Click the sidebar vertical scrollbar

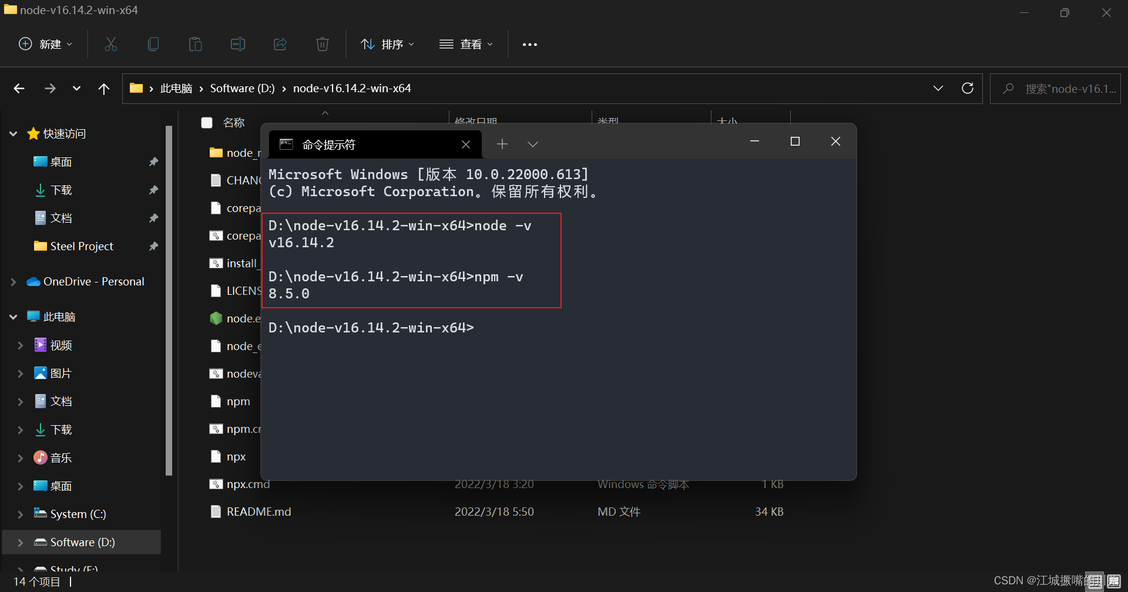click(x=169, y=300)
